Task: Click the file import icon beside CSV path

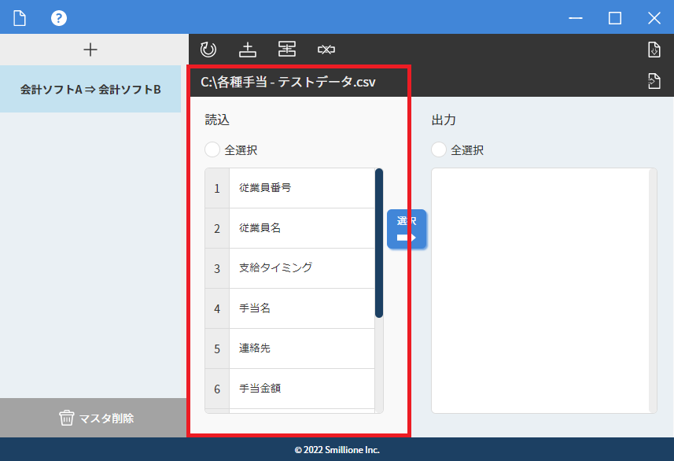Action: tap(654, 81)
